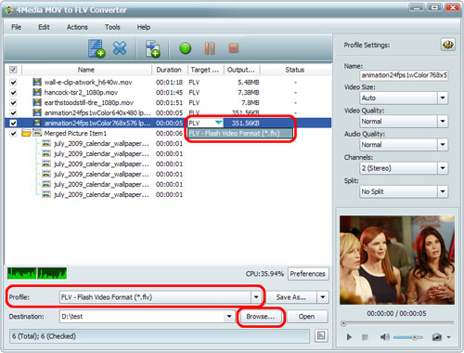Open the Video Size dropdown
Screen dimensions: 464x353
pyautogui.click(x=443, y=98)
